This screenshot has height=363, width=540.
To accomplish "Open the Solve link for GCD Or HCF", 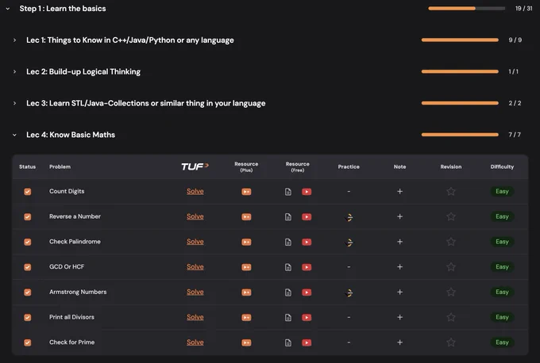I will 195,267.
